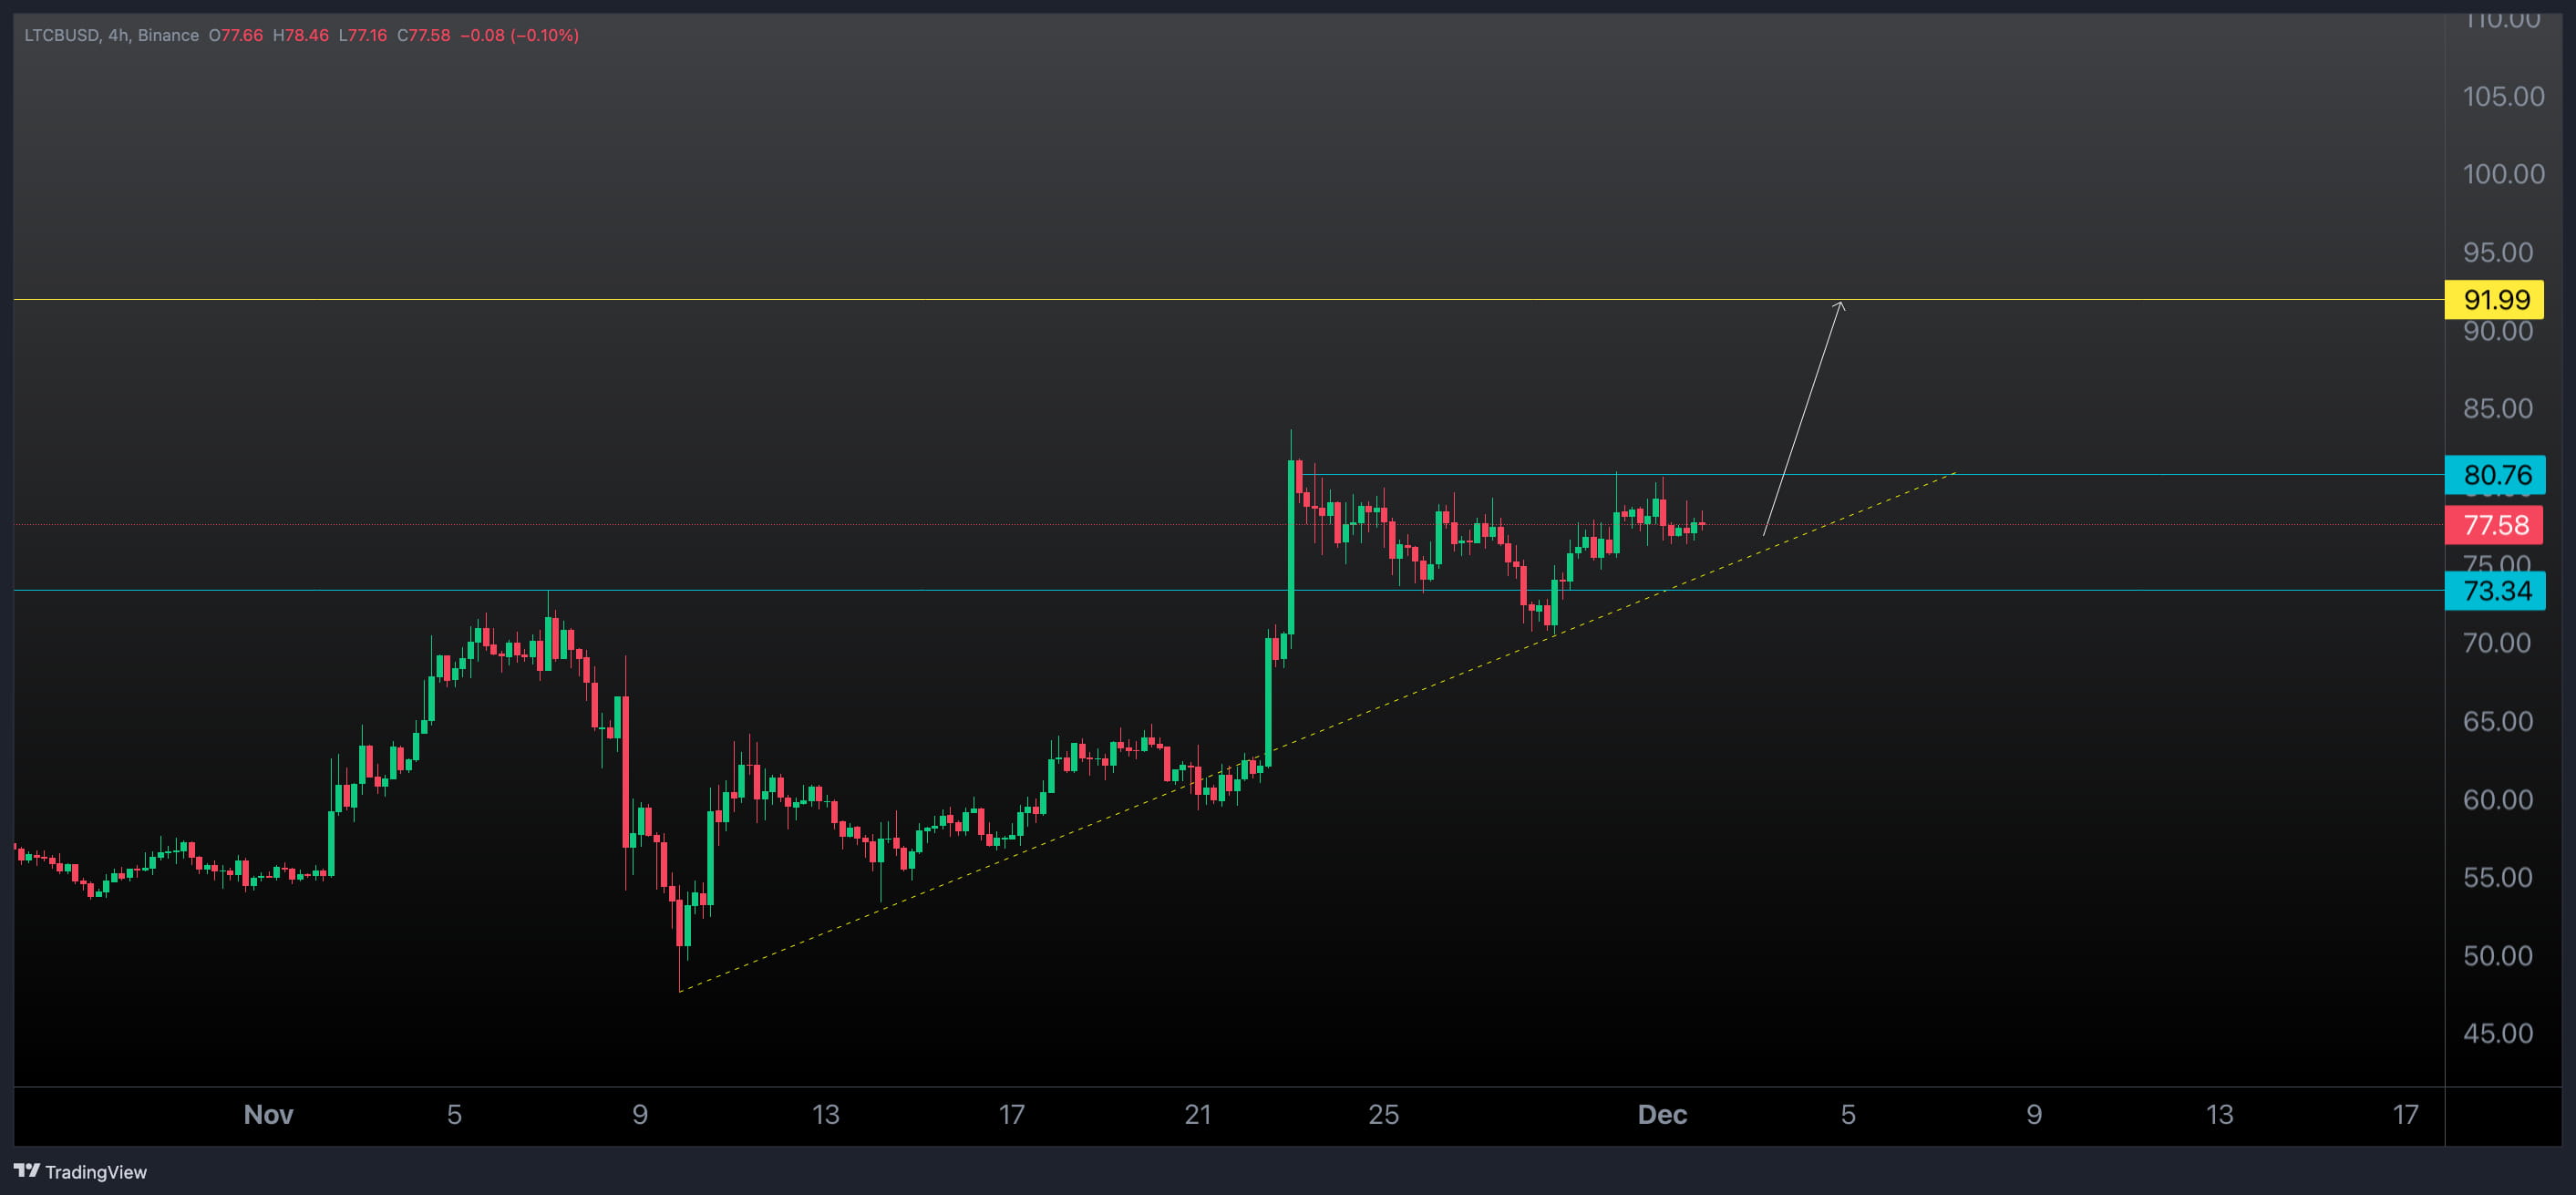Click the Nov label on the time axis
This screenshot has height=1195, width=2576.
268,1114
